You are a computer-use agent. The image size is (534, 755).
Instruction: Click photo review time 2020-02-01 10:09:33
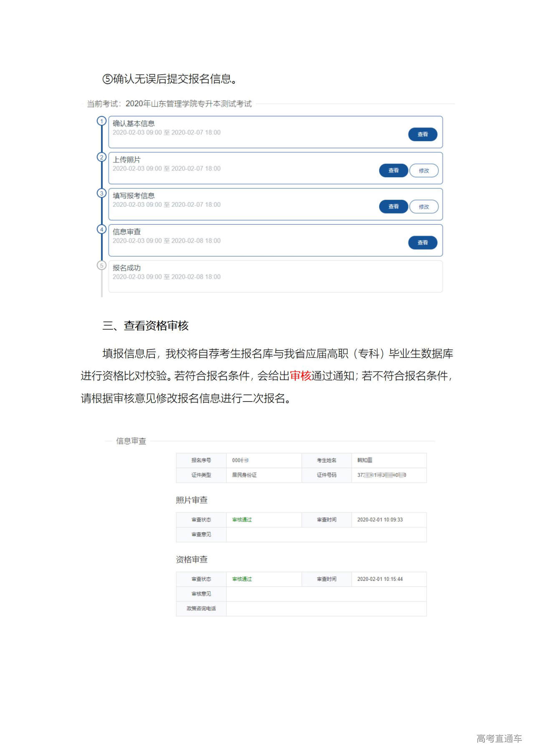click(380, 520)
